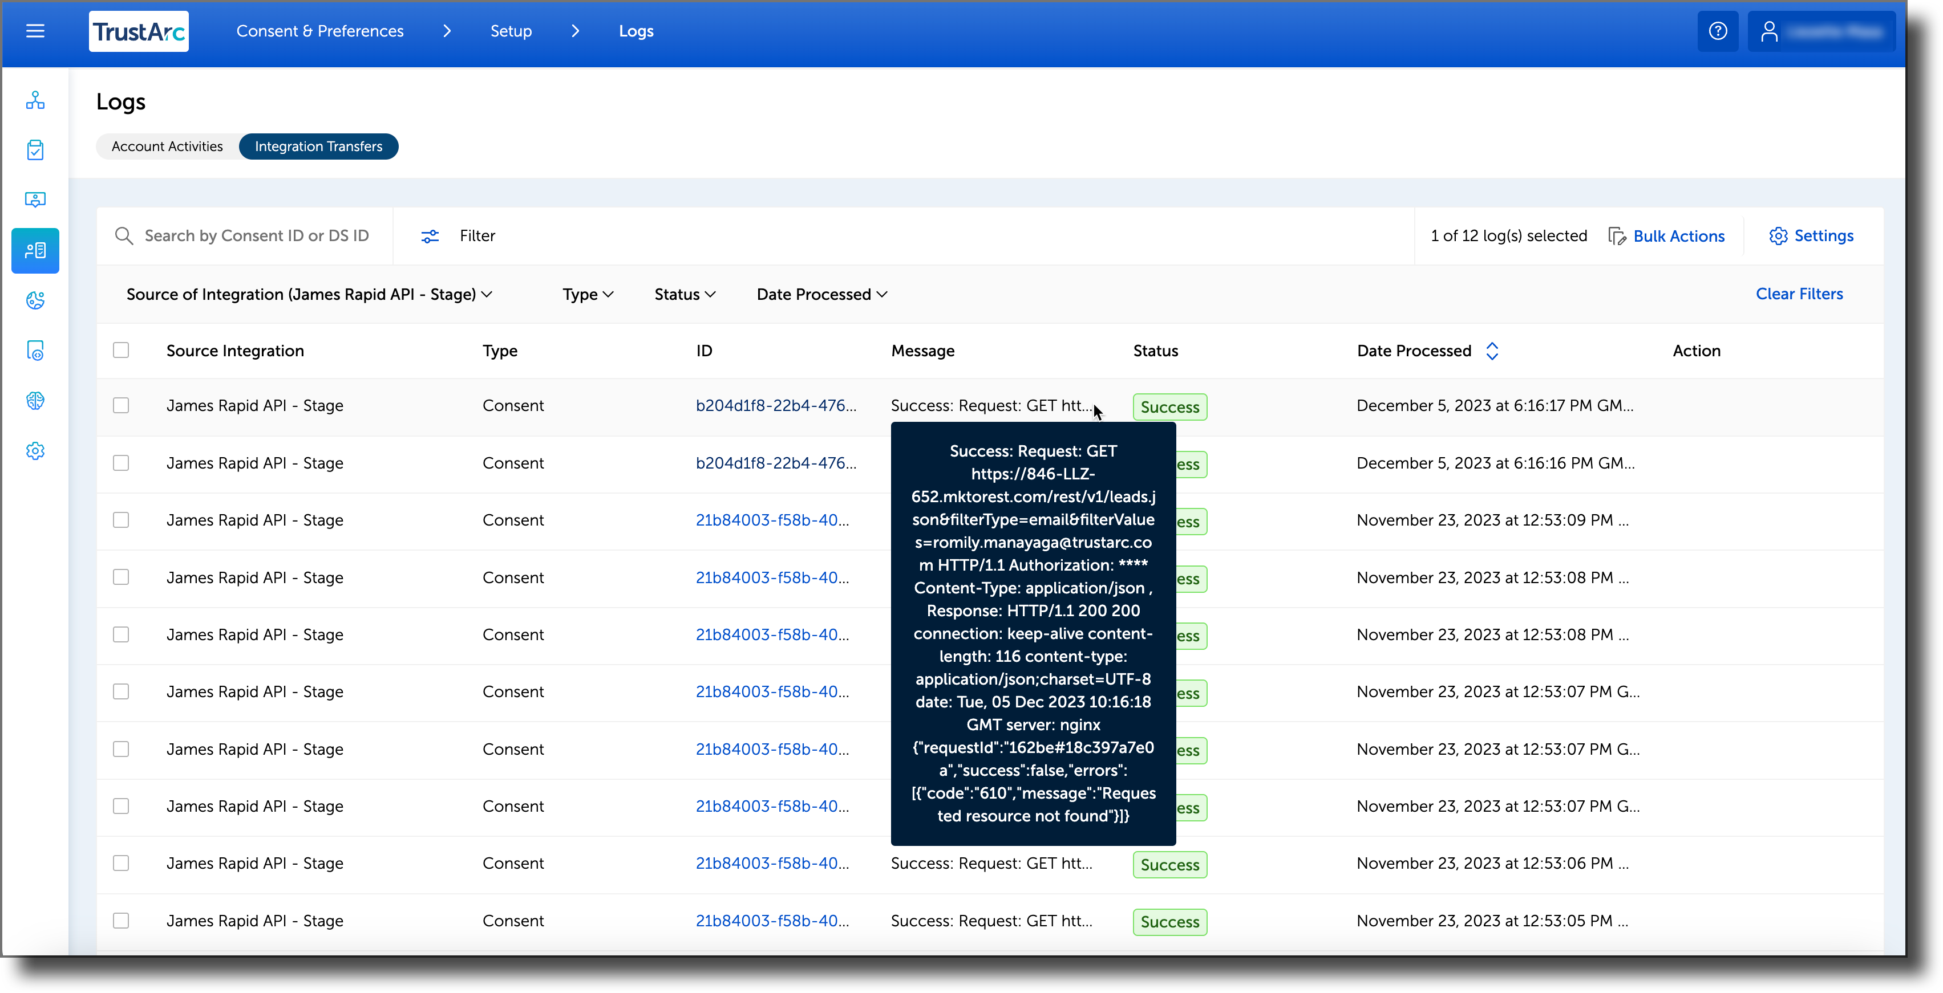Open the monitor person sidebar icon
1943x993 pixels.
click(x=35, y=200)
